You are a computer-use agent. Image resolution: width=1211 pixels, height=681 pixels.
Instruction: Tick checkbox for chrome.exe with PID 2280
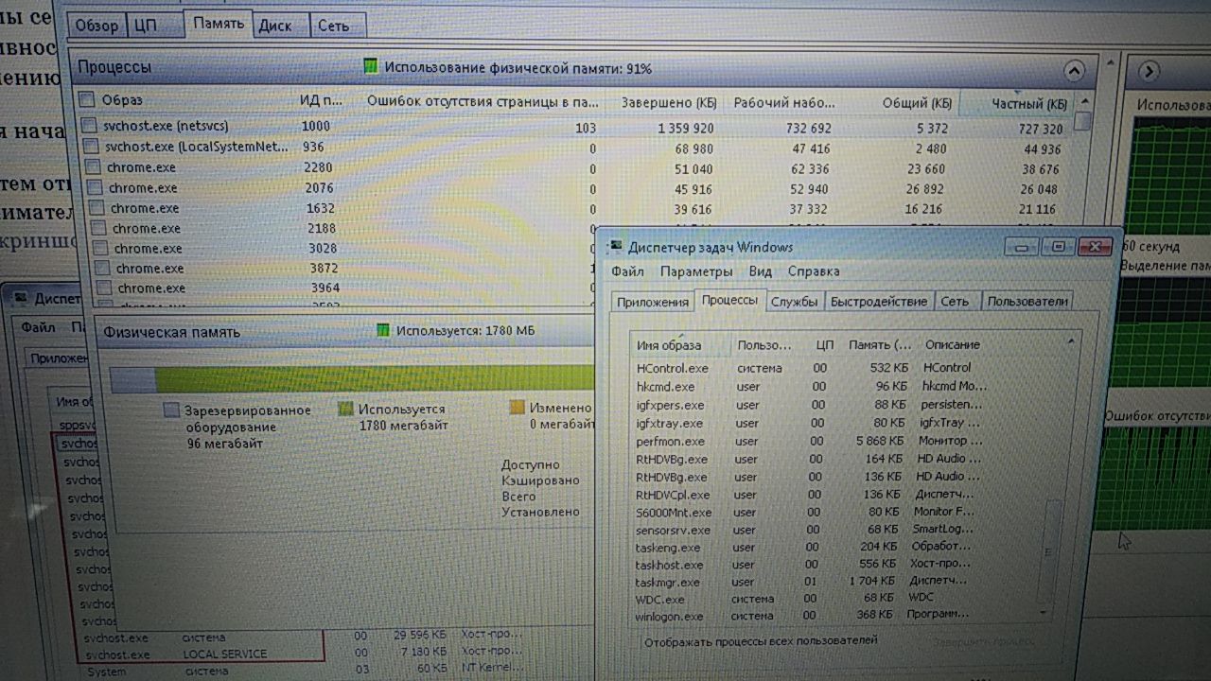coord(93,167)
